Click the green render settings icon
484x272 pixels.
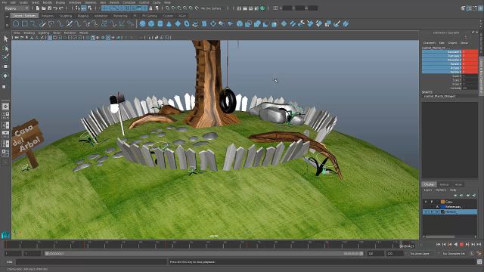point(262,8)
